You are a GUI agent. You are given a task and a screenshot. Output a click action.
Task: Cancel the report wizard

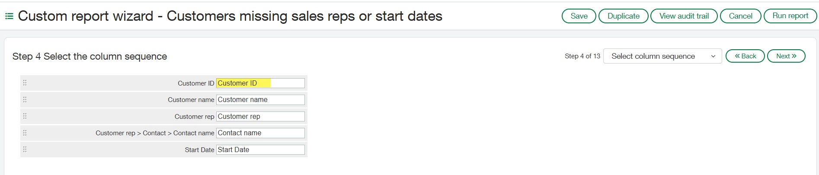[740, 16]
